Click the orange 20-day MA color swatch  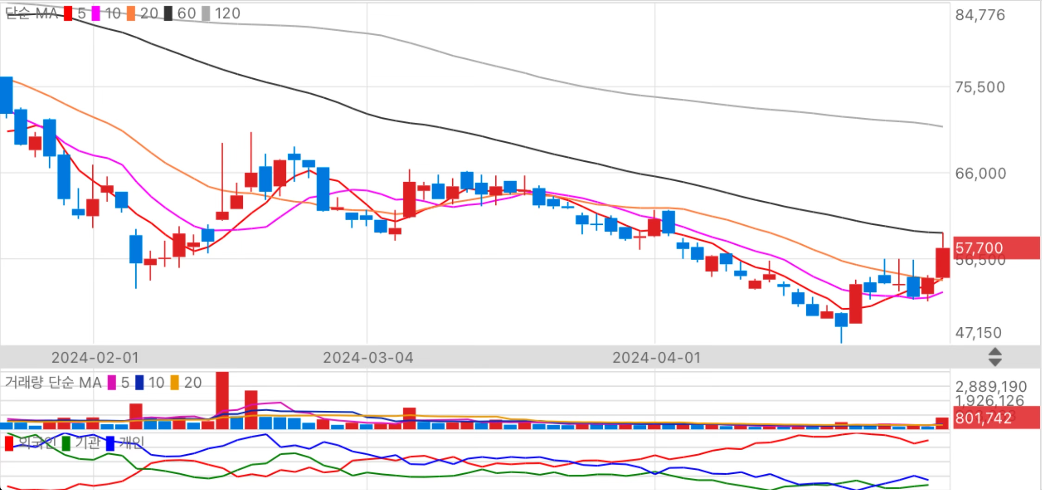[x=131, y=13]
